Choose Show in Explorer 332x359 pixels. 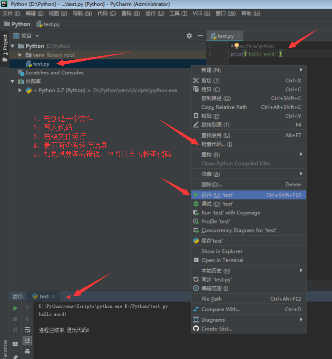(249, 251)
